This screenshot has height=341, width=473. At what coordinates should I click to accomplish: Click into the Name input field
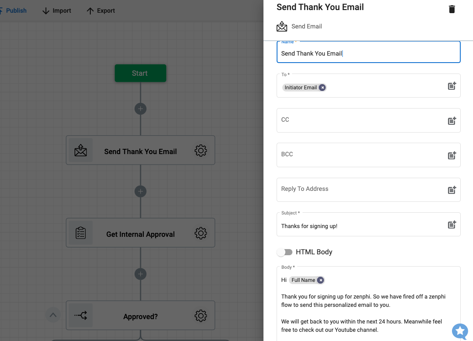coord(368,52)
